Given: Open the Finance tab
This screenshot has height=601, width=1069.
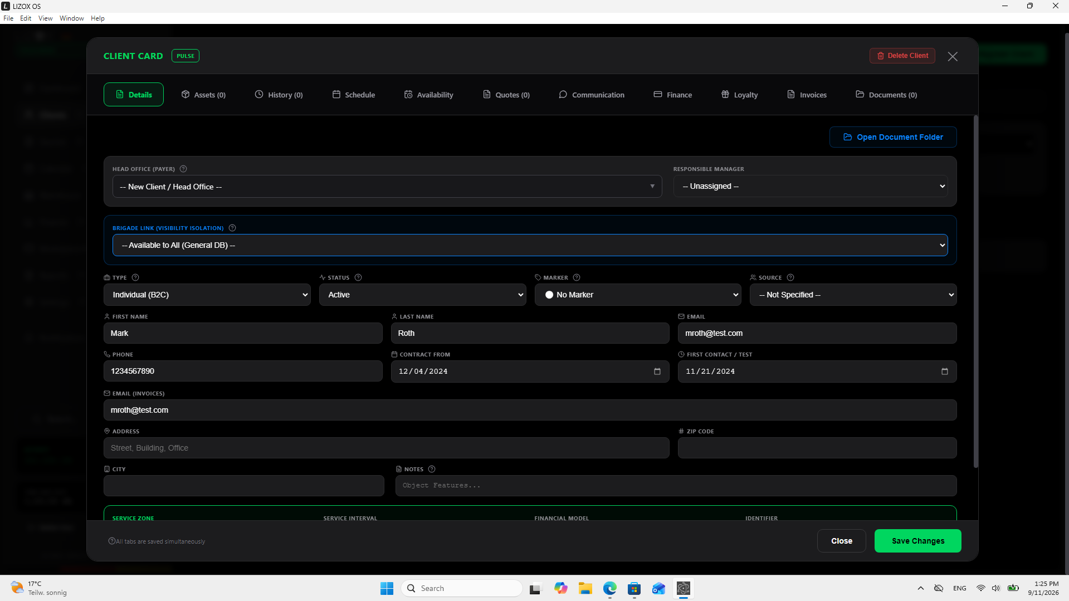Looking at the screenshot, I should (673, 95).
